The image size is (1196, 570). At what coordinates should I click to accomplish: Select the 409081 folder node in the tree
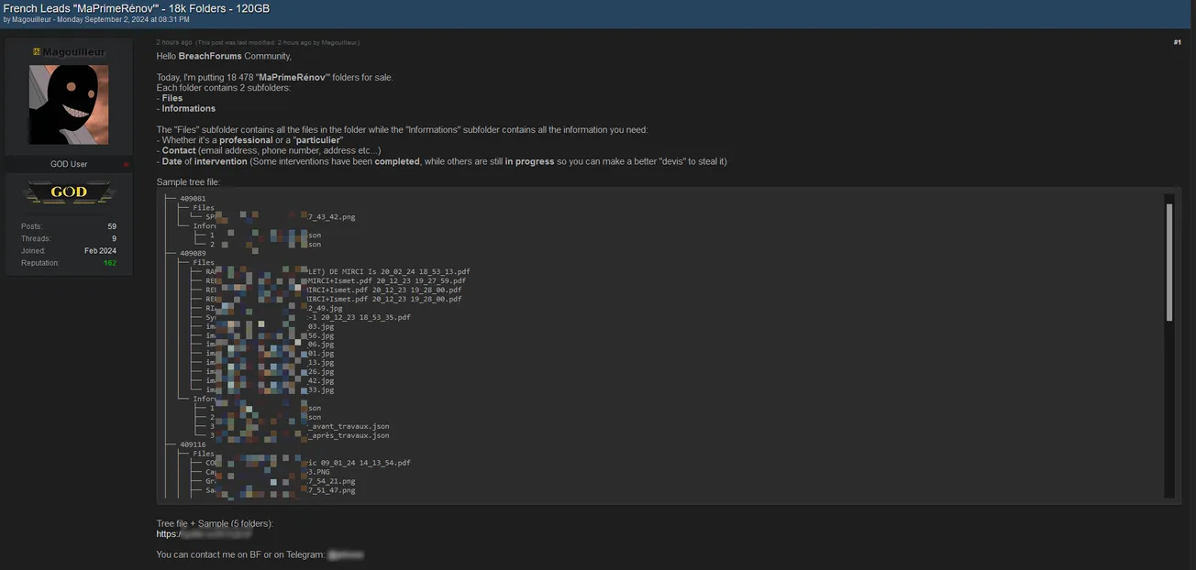pos(193,199)
